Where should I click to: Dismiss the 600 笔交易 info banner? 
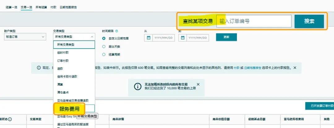point(295,68)
